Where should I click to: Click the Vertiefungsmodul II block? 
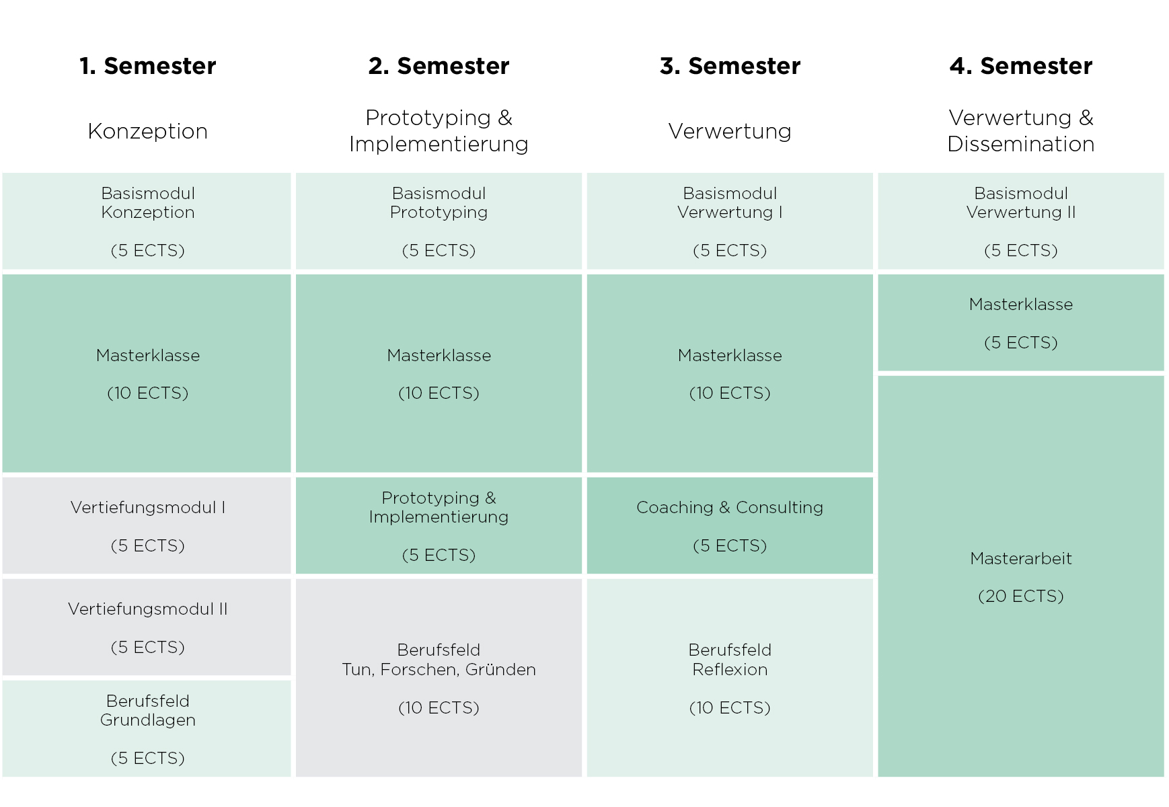(x=147, y=627)
